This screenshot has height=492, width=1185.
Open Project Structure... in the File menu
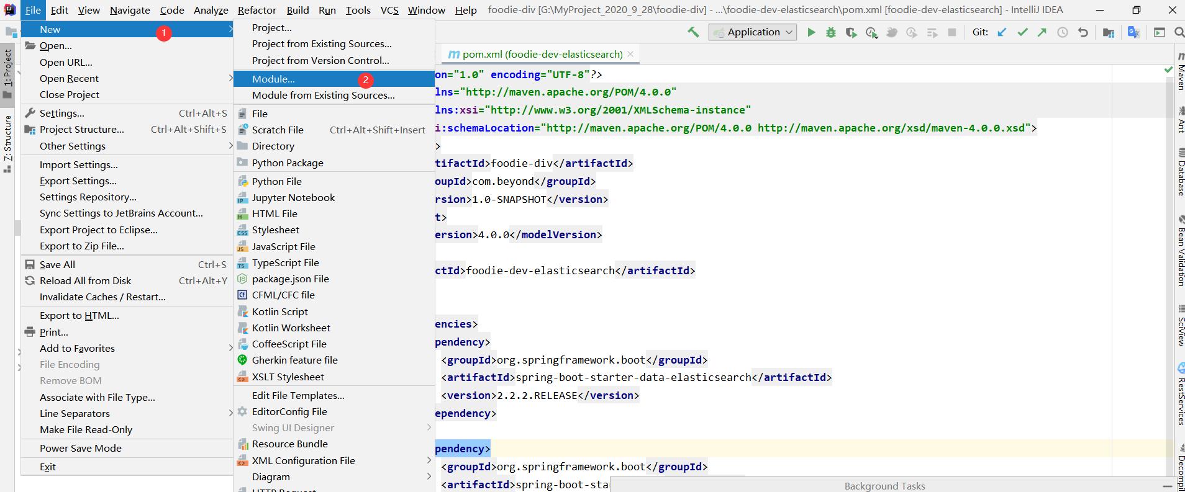tap(127, 129)
